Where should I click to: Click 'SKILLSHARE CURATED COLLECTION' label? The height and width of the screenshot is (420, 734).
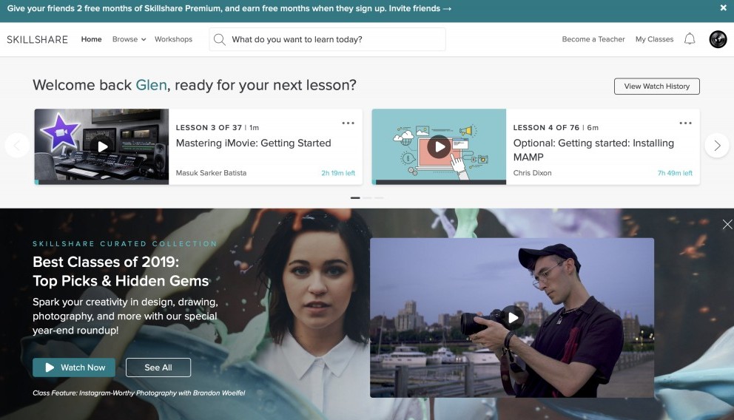click(x=125, y=244)
